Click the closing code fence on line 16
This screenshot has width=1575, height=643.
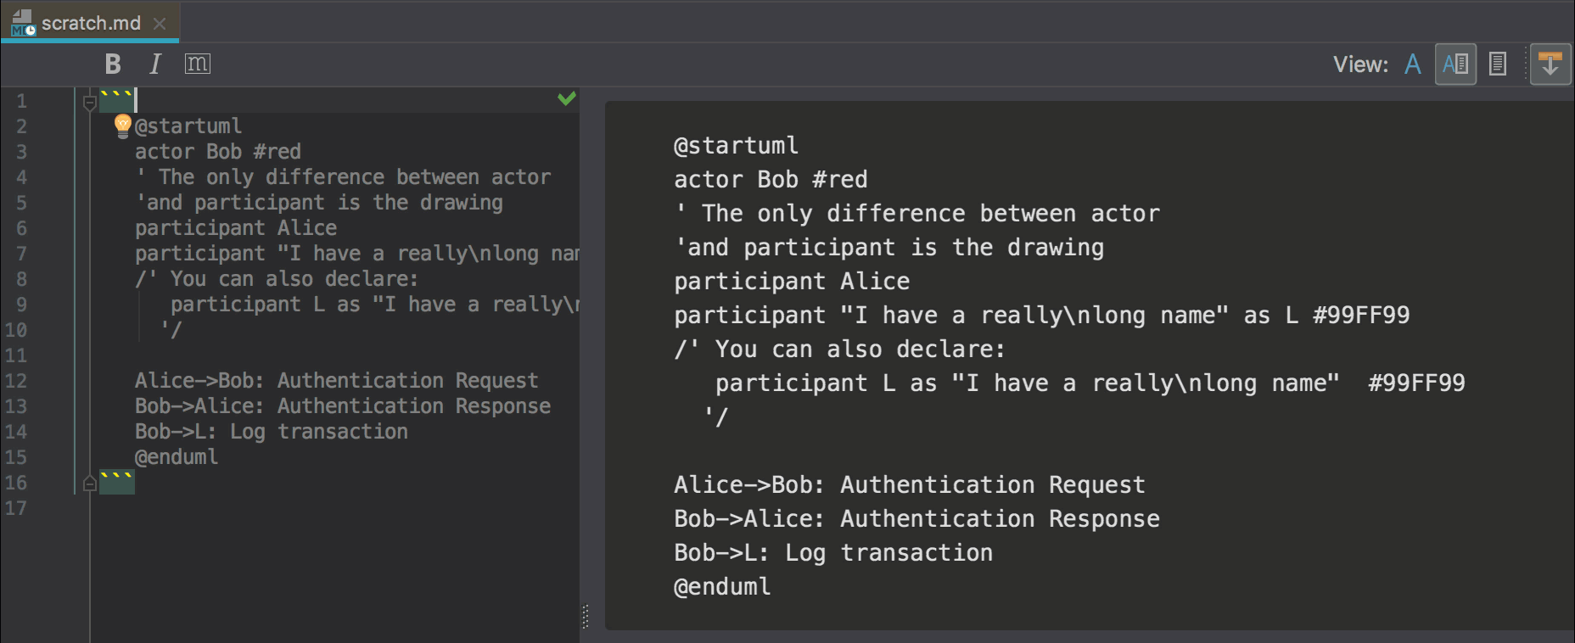117,482
